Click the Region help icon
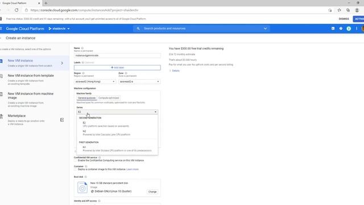Image resolution: width=364 pixels, height=205 pixels. 84,73
